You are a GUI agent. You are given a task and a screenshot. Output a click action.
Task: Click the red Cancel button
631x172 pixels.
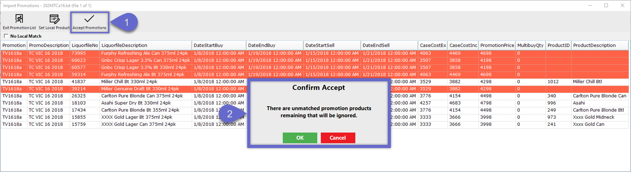pyautogui.click(x=338, y=138)
